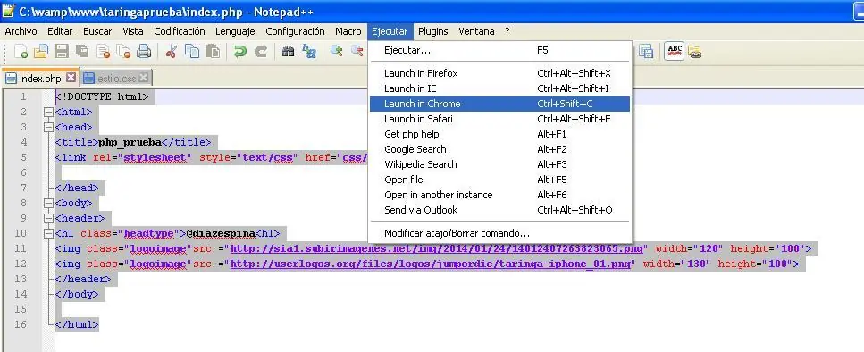This screenshot has height=352, width=864.
Task: Click the userlogos.org URL on line 12
Action: coord(430,264)
